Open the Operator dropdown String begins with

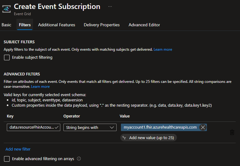[90, 127]
